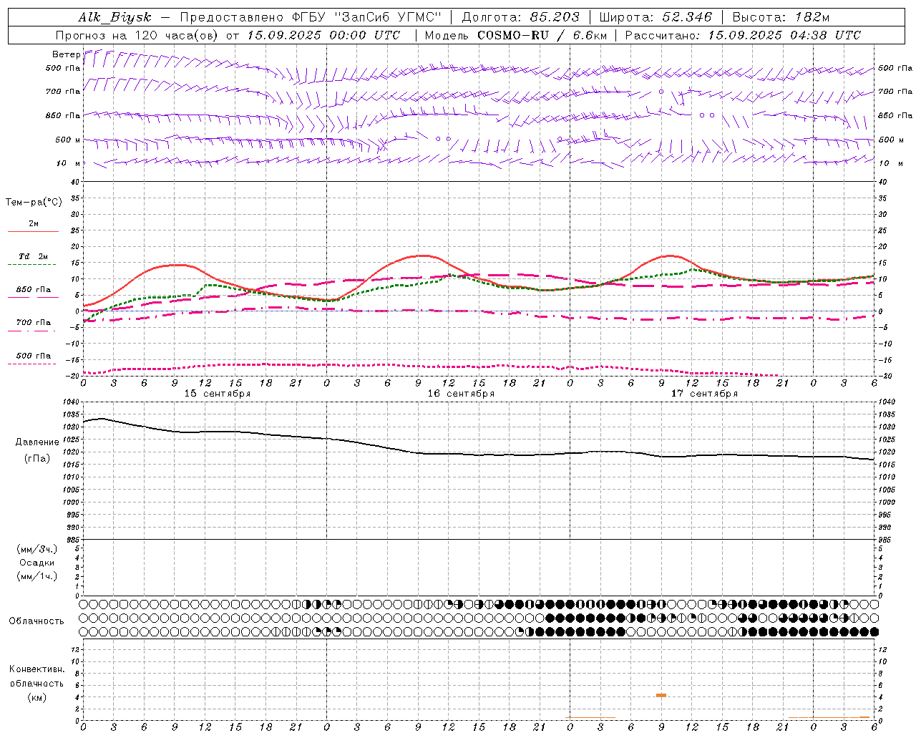Click the 'Td 2м' dew point legend entry
The height and width of the screenshot is (733, 916).
[34, 256]
